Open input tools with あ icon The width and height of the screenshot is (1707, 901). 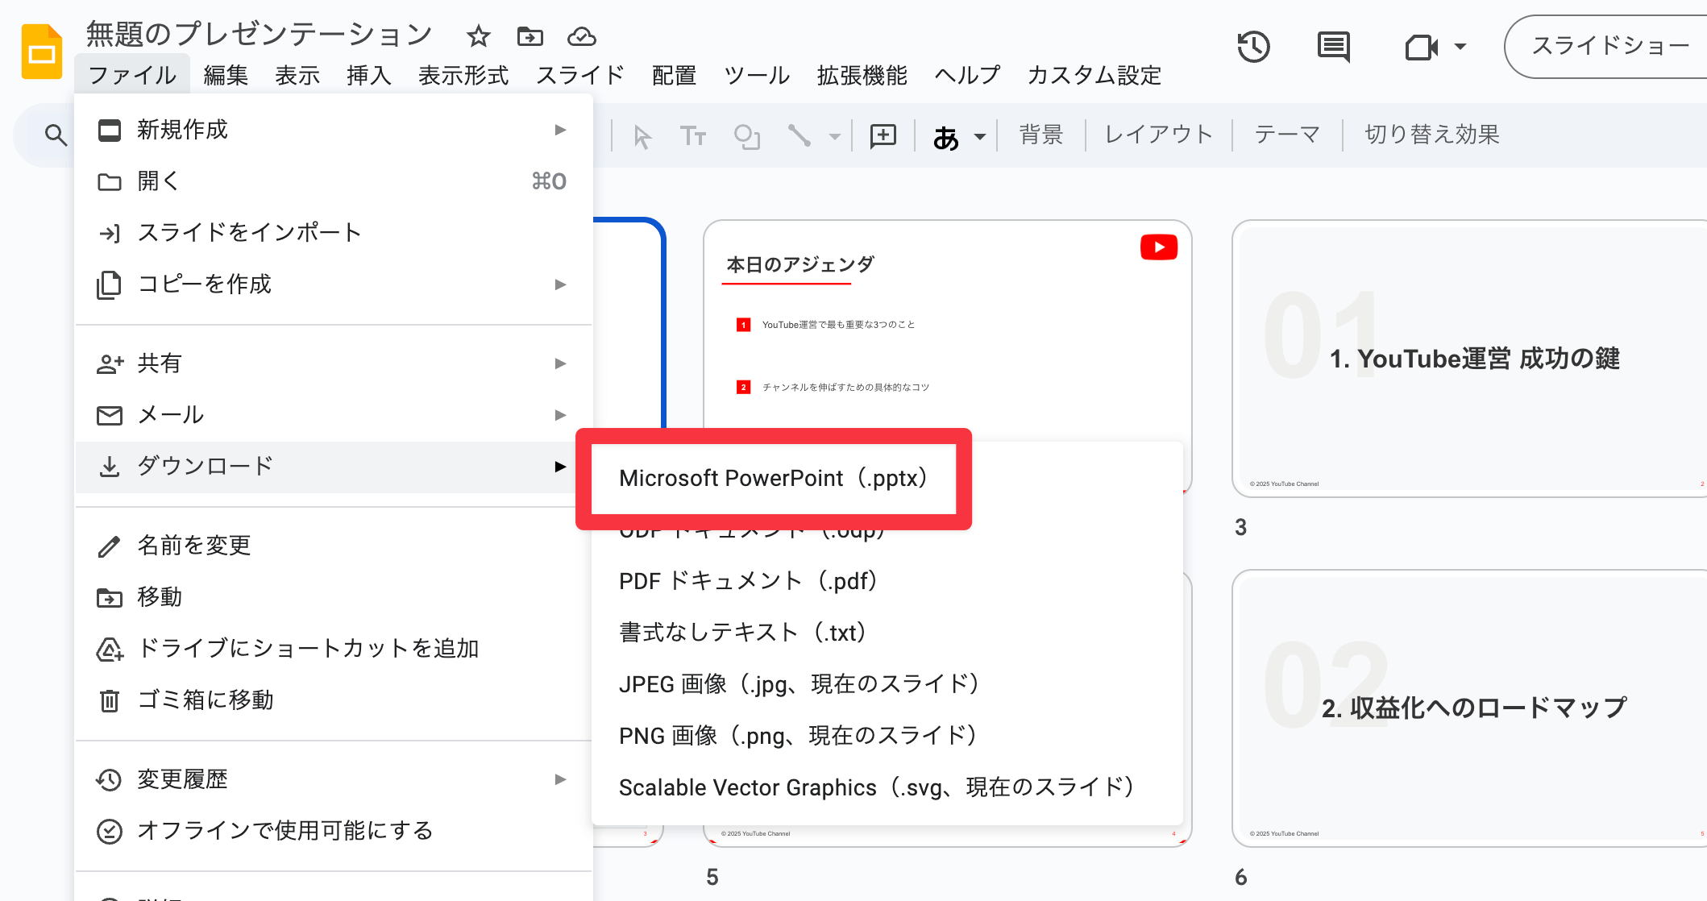pyautogui.click(x=947, y=135)
